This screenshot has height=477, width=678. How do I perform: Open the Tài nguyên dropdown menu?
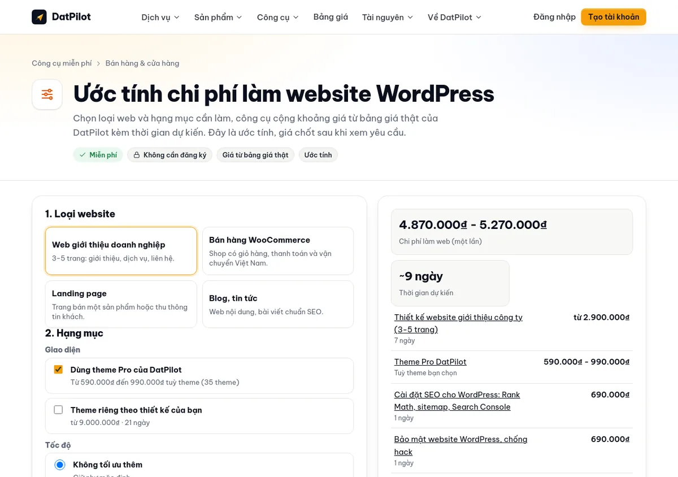click(388, 17)
